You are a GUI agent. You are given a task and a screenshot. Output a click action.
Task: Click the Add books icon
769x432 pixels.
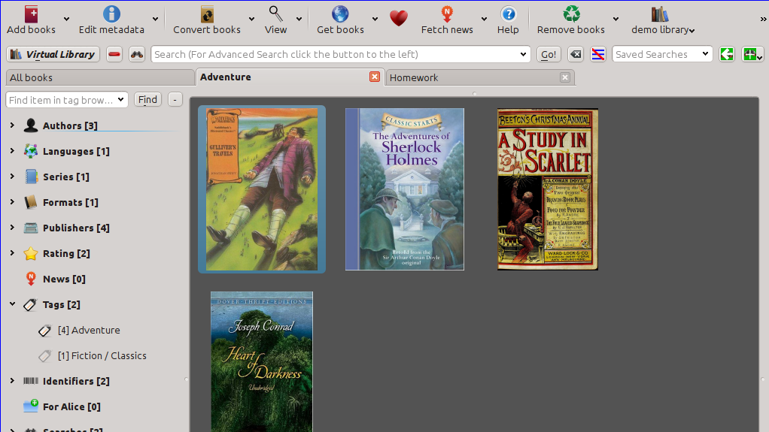point(32,14)
